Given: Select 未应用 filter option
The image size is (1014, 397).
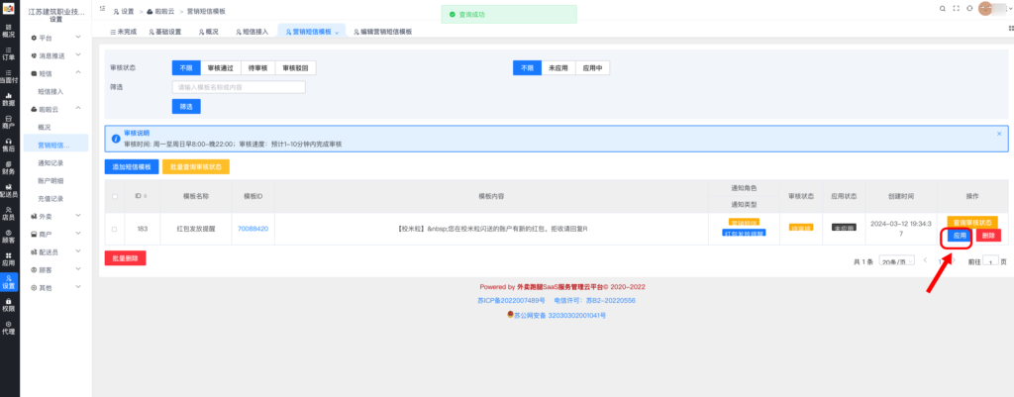Looking at the screenshot, I should (x=558, y=68).
